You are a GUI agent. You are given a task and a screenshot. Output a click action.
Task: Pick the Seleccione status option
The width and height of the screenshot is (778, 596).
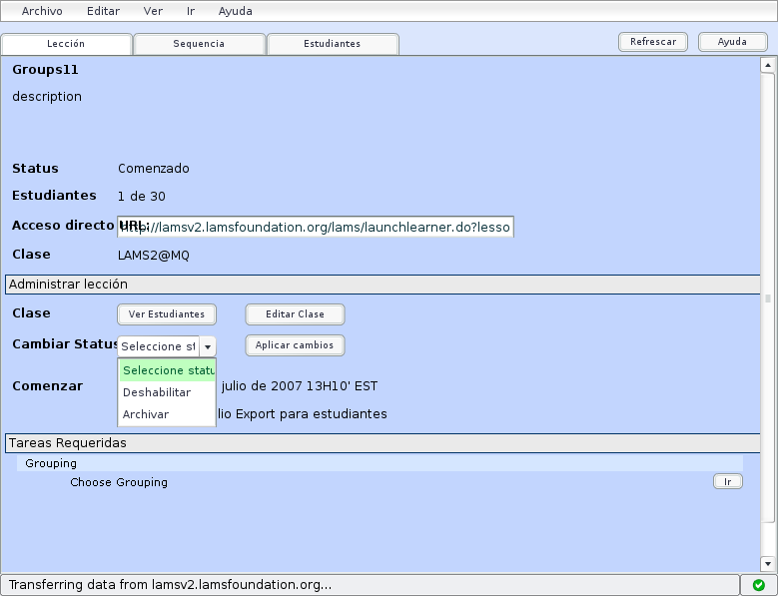click(167, 370)
